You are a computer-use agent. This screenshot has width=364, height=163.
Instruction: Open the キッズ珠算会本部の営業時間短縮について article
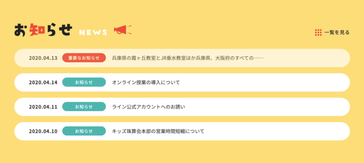click(158, 131)
